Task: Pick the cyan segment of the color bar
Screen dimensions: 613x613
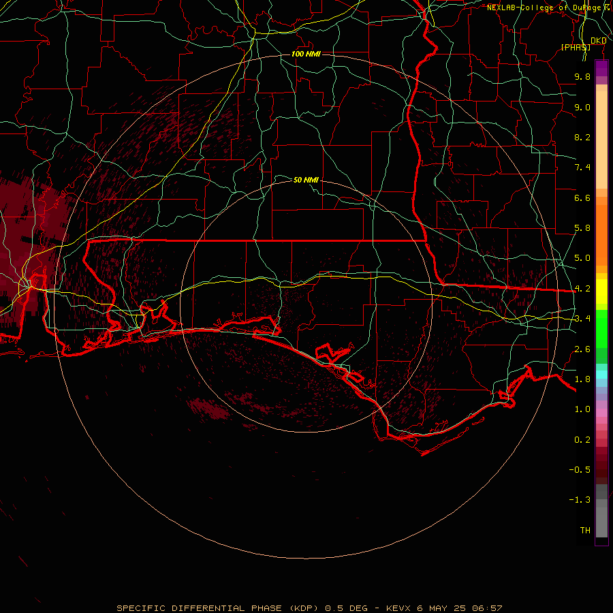Action: click(x=601, y=375)
